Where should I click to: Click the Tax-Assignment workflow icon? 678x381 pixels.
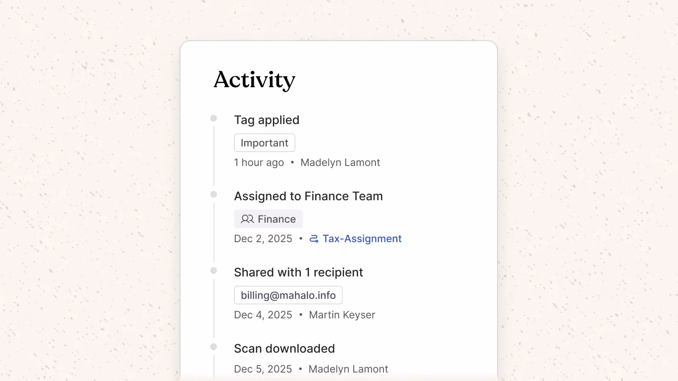point(314,239)
